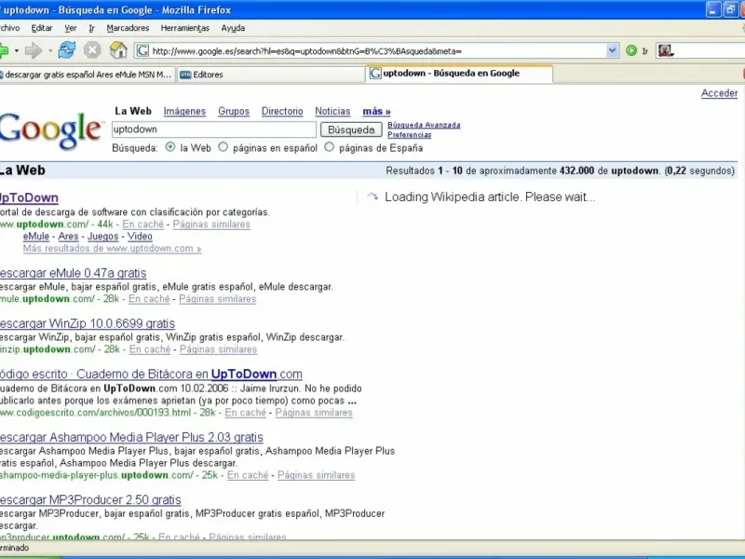Open the back button history dropdown arrow
The image size is (745, 559).
click(x=16, y=50)
